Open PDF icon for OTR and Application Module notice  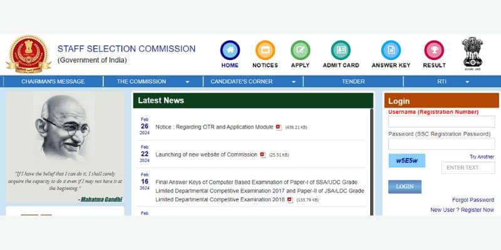click(279, 127)
